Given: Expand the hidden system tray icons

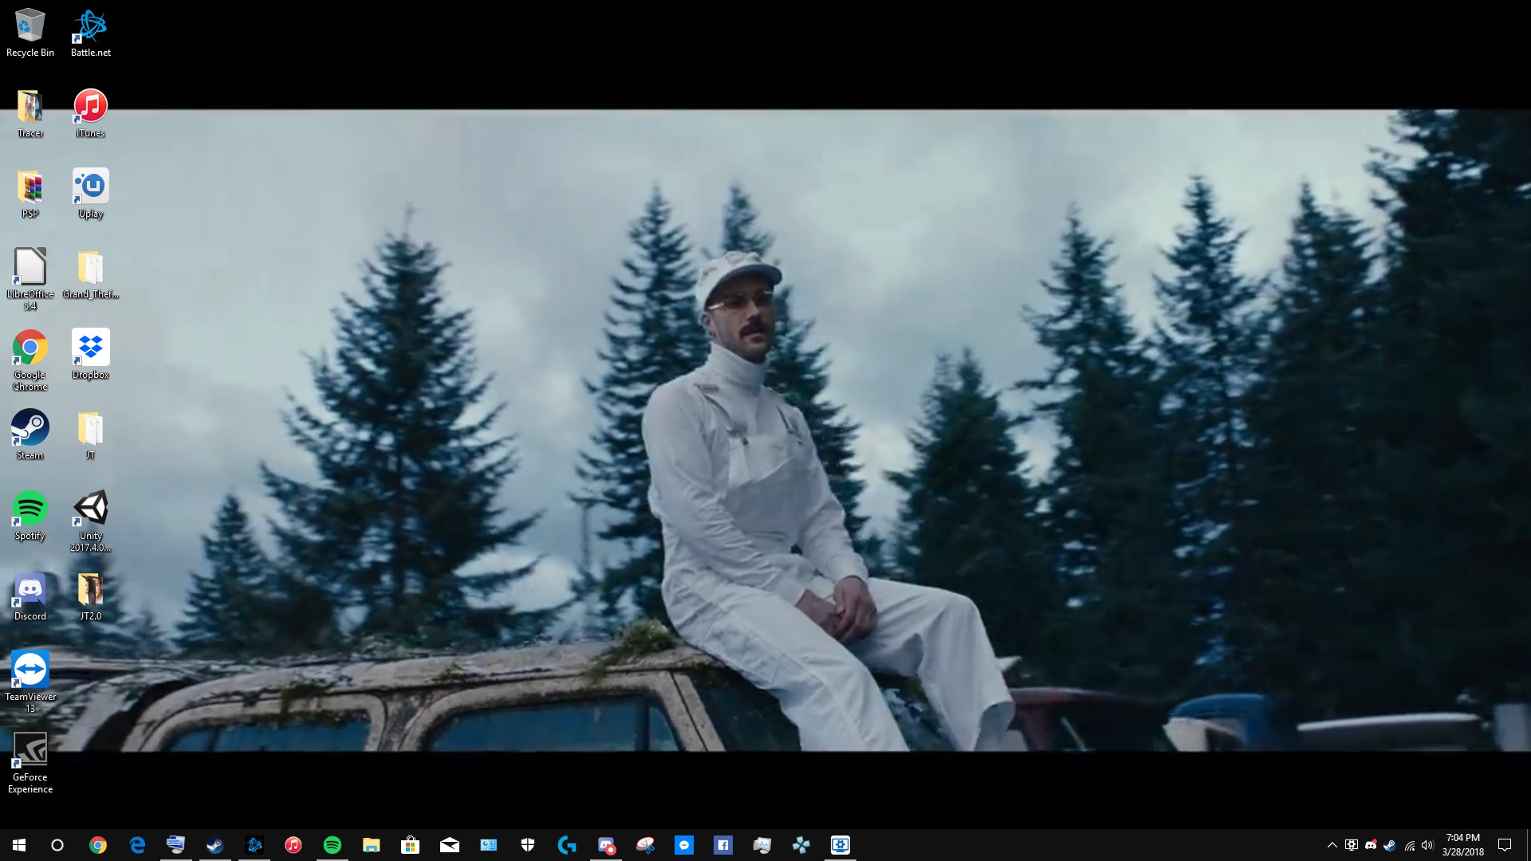Looking at the screenshot, I should click(x=1332, y=845).
